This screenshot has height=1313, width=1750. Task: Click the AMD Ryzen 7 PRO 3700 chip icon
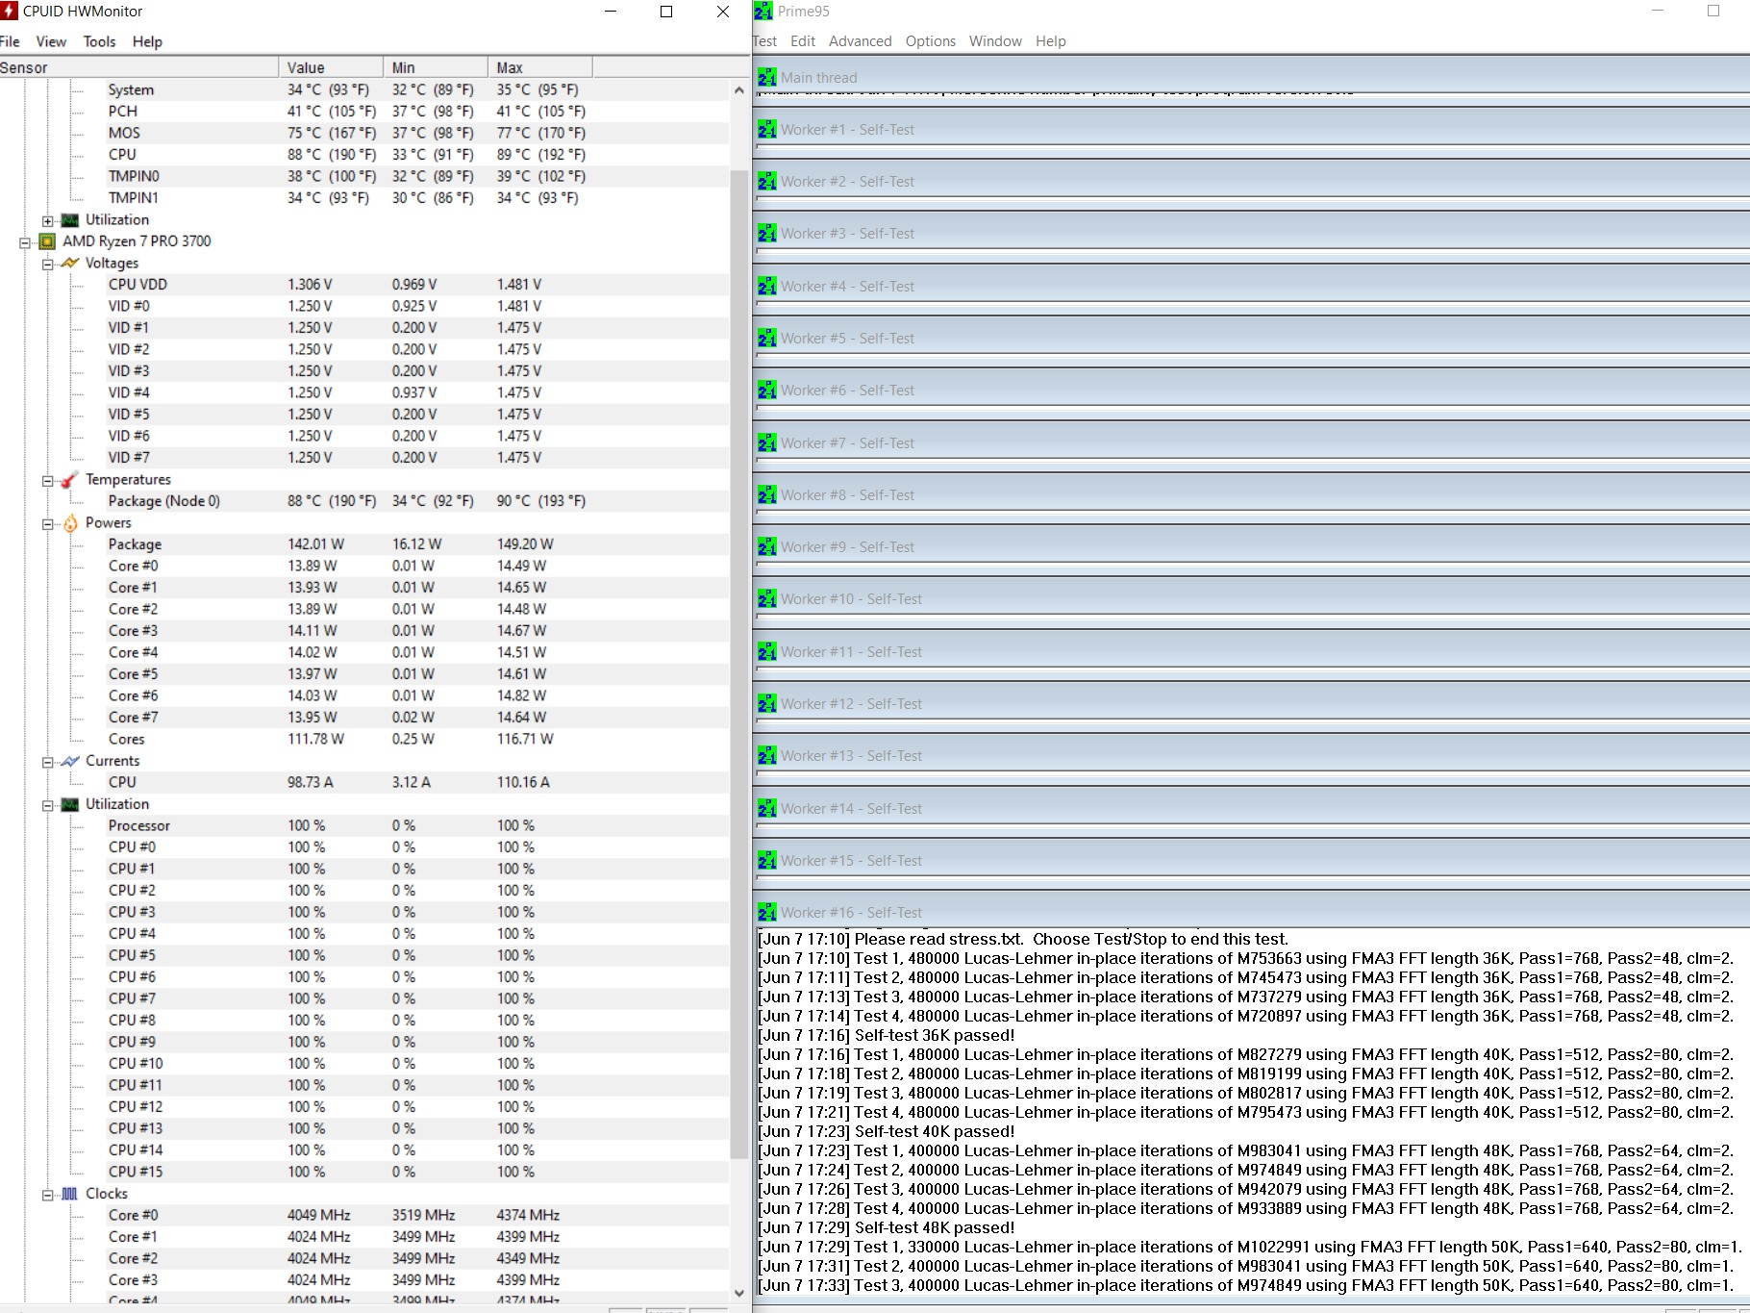(x=47, y=241)
